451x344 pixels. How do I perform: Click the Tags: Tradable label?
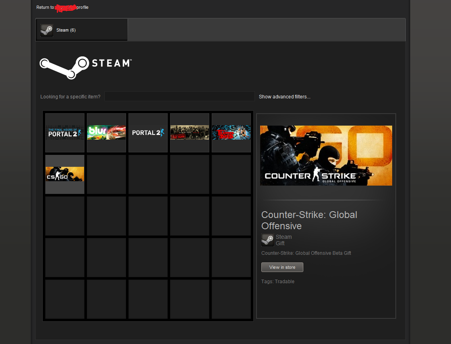[278, 281]
